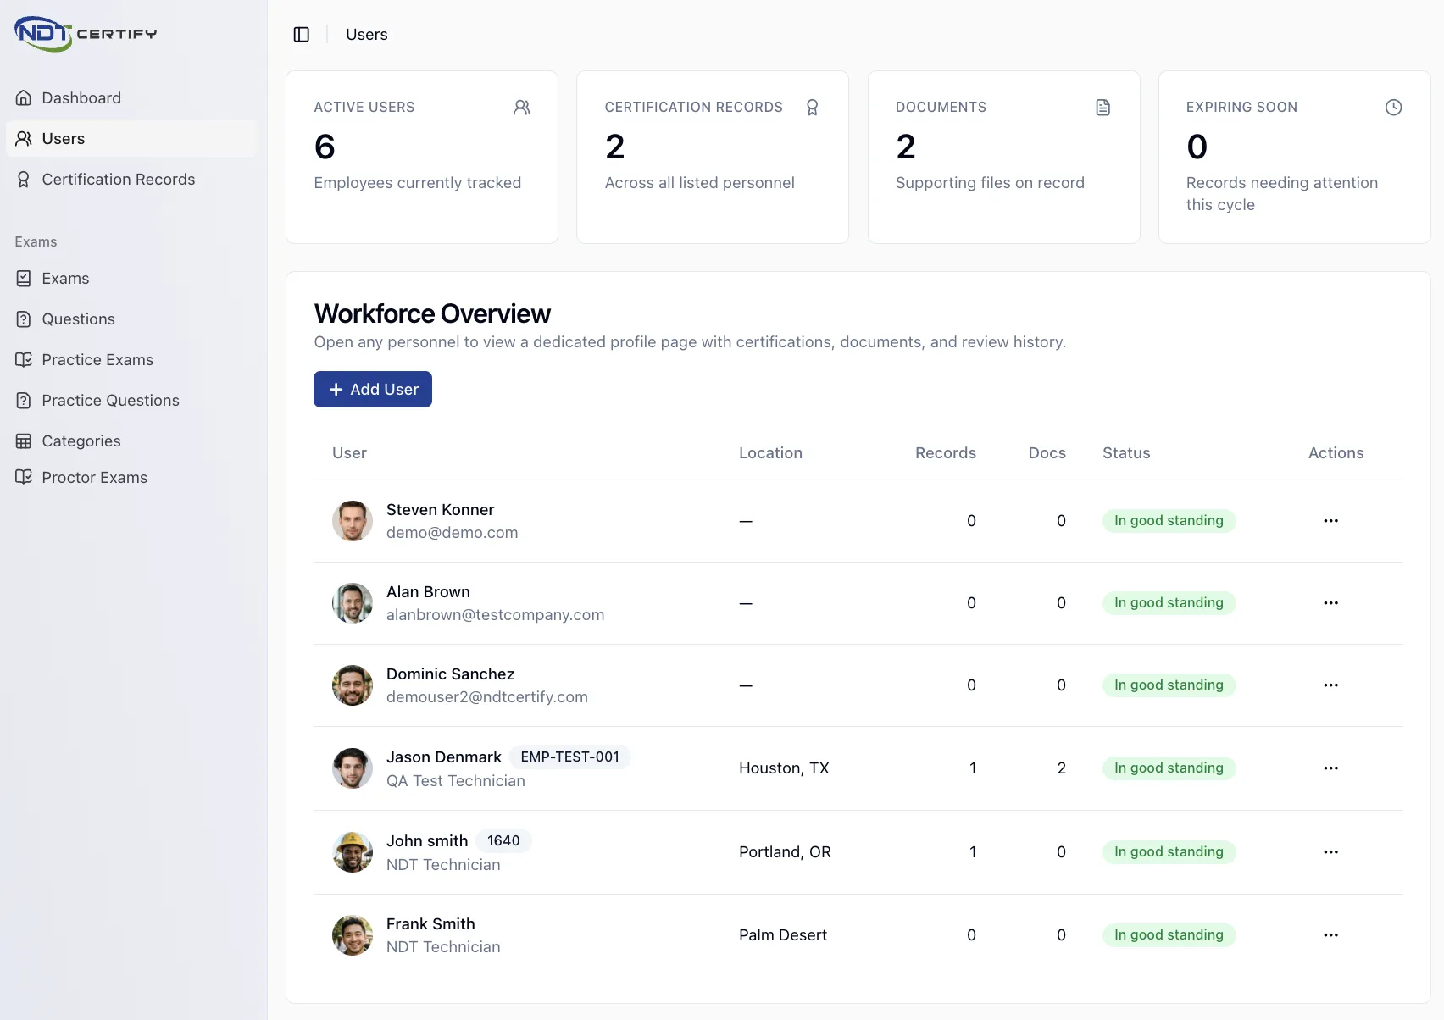The width and height of the screenshot is (1444, 1020).
Task: Open Exams page from sidebar
Action: [131, 279]
